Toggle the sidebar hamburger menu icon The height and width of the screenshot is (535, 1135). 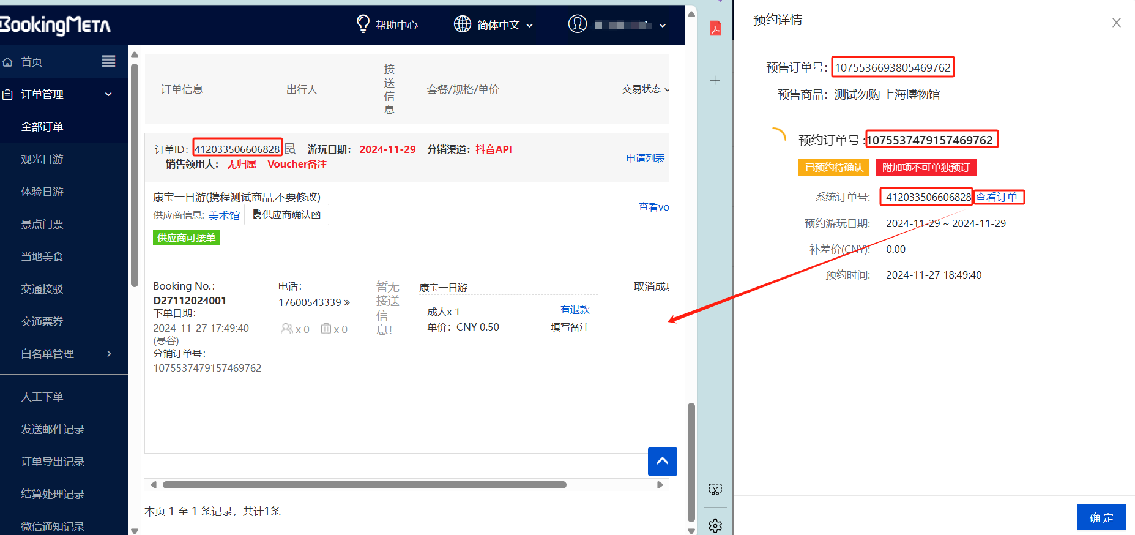108,61
